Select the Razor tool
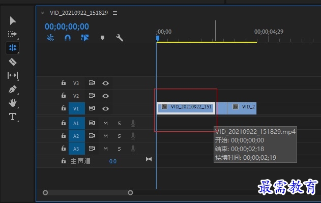The image size is (321, 203). point(13,62)
